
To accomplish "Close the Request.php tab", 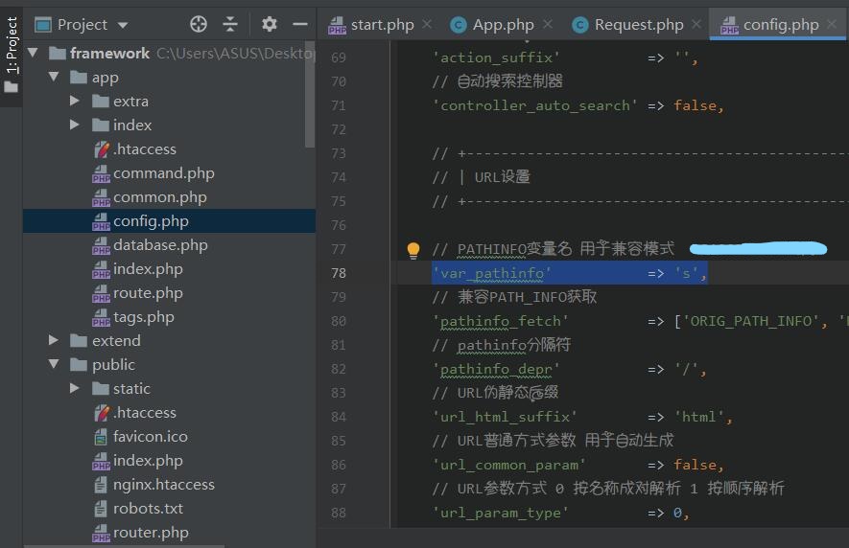I will pyautogui.click(x=696, y=24).
